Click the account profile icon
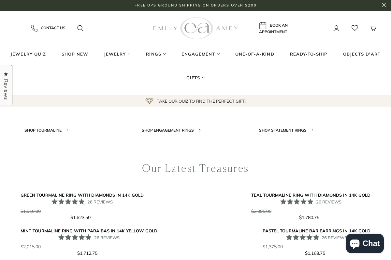This screenshot has width=391, height=260. [x=336, y=28]
